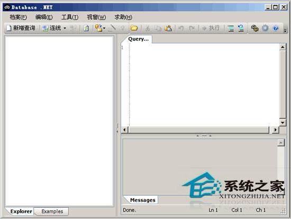
Task: Open the 连线 dropdown arrow
Action: tap(65, 28)
